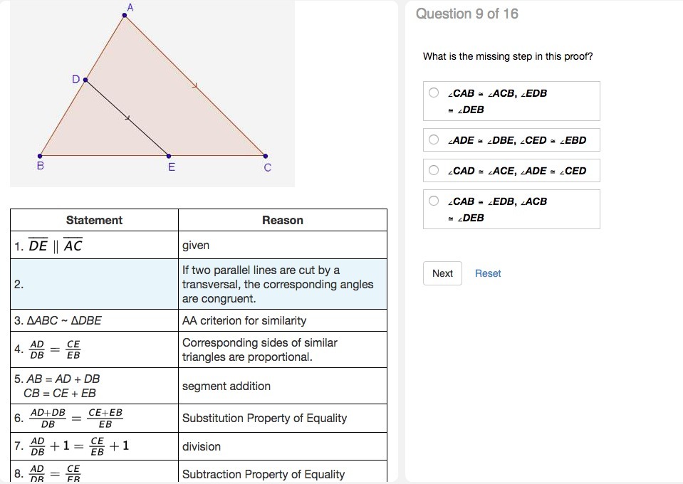Click vertex point C on the triangle
The width and height of the screenshot is (683, 484).
[x=266, y=155]
